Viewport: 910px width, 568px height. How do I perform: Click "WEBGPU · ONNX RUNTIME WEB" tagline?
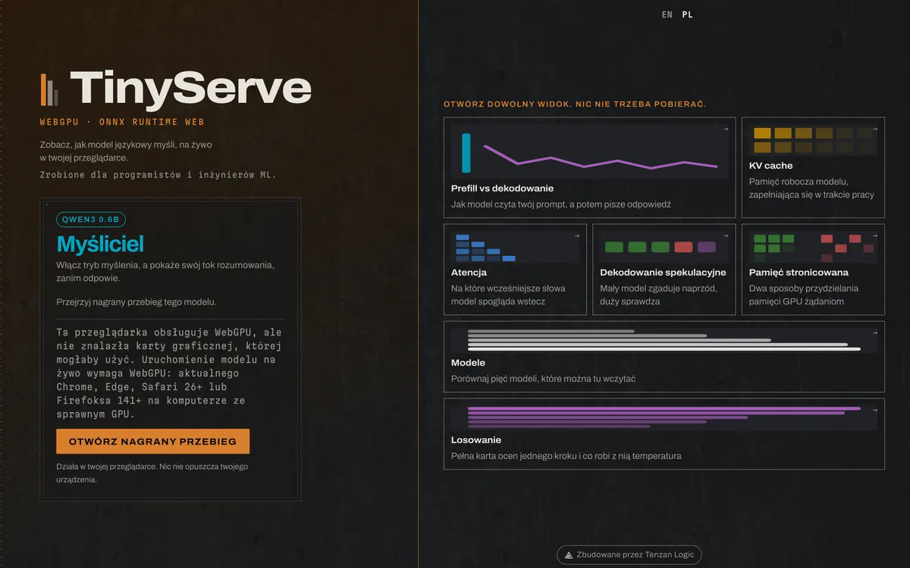pos(122,122)
